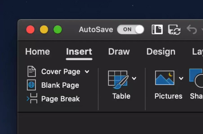Image resolution: width=203 pixels, height=134 pixels.
Task: Click the save and sync icon
Action: pyautogui.click(x=174, y=30)
